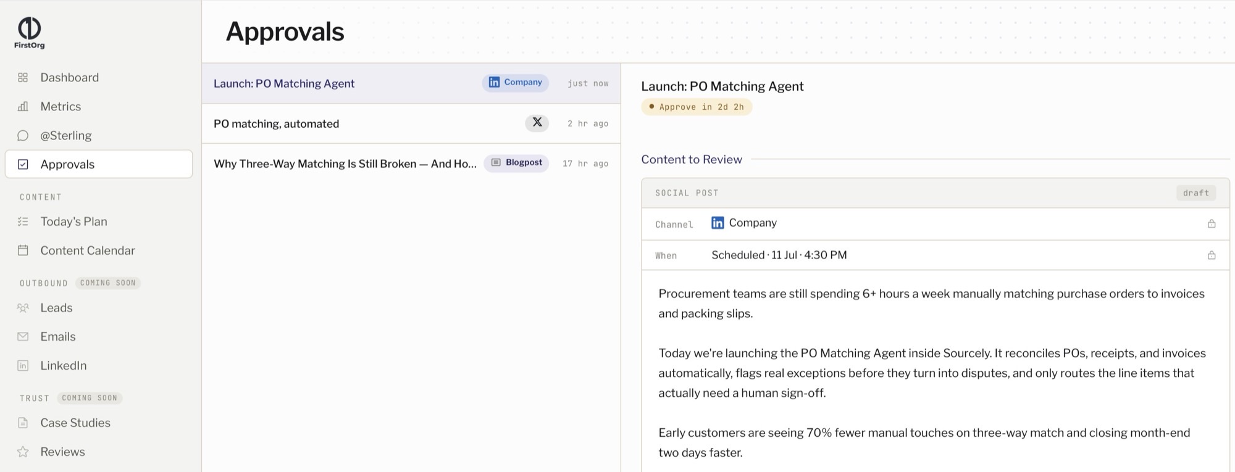Viewport: 1235px width, 472px height.
Task: Click the 'Approve in 2d 2h' status pill
Action: (697, 107)
